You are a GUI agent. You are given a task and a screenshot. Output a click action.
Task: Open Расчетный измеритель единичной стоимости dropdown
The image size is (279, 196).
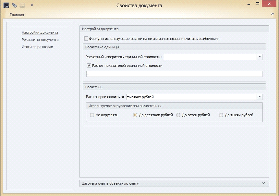point(259,57)
